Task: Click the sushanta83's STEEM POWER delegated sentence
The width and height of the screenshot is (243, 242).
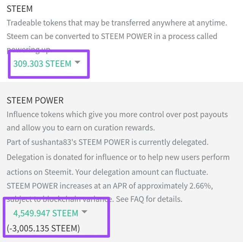Action: coord(107,143)
